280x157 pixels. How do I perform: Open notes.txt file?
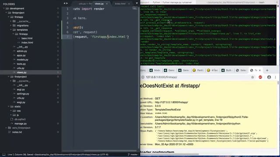pos(17,132)
